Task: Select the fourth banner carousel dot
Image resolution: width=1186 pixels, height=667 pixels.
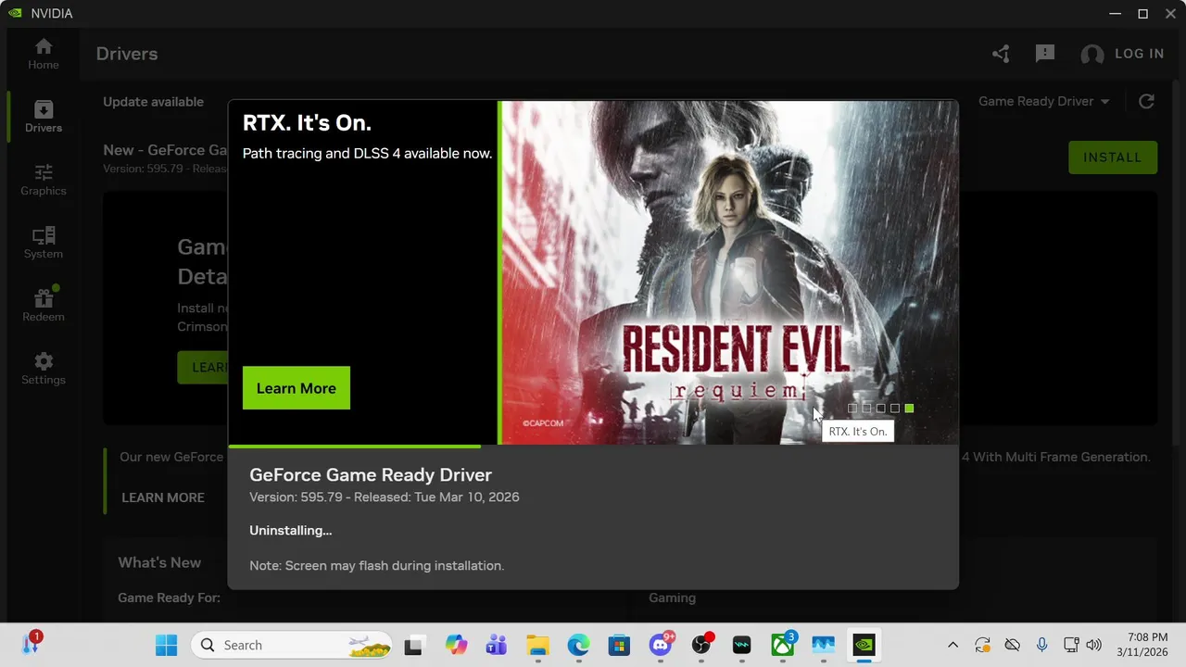Action: tap(895, 409)
